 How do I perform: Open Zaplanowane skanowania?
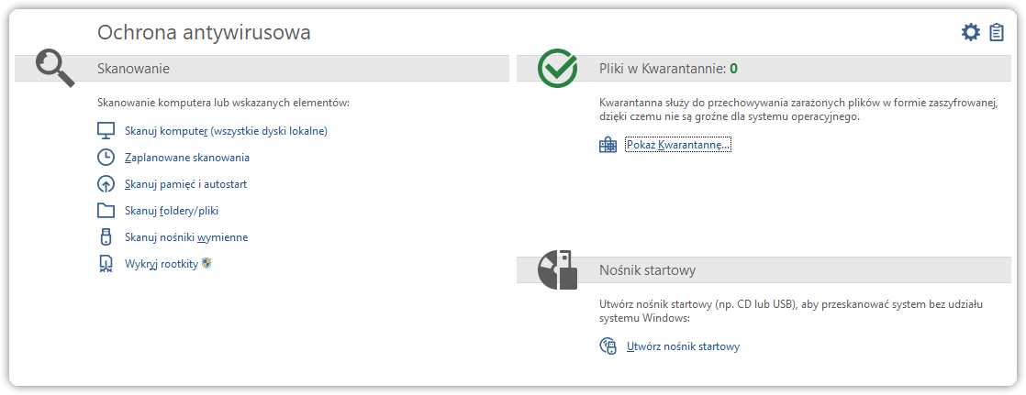[187, 158]
